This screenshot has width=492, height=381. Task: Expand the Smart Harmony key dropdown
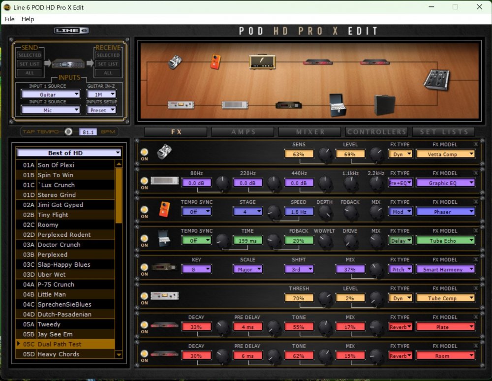(x=196, y=269)
